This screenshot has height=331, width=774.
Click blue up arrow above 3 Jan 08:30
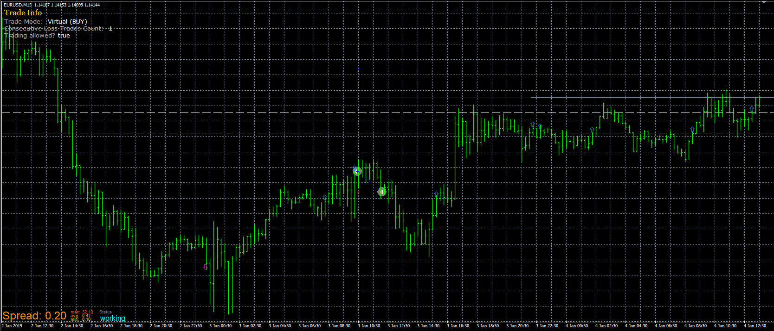[x=325, y=197]
